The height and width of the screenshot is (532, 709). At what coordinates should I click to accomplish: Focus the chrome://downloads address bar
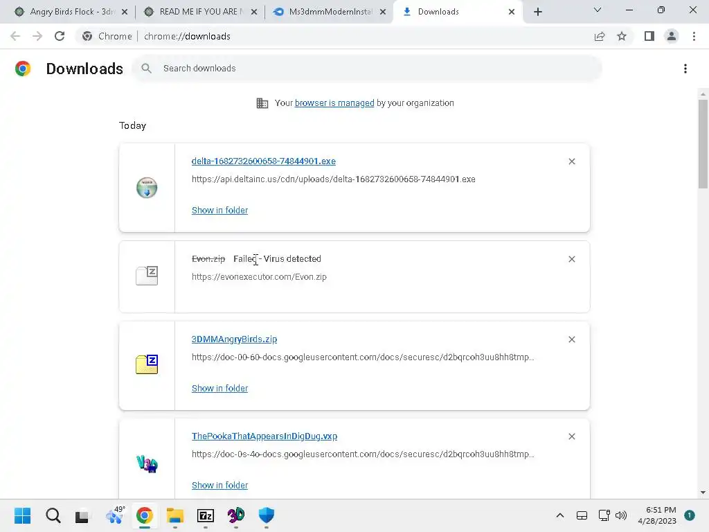(187, 36)
